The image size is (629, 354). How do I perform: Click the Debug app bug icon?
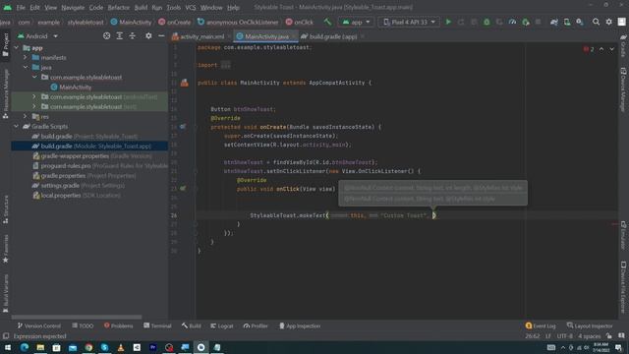point(486,22)
